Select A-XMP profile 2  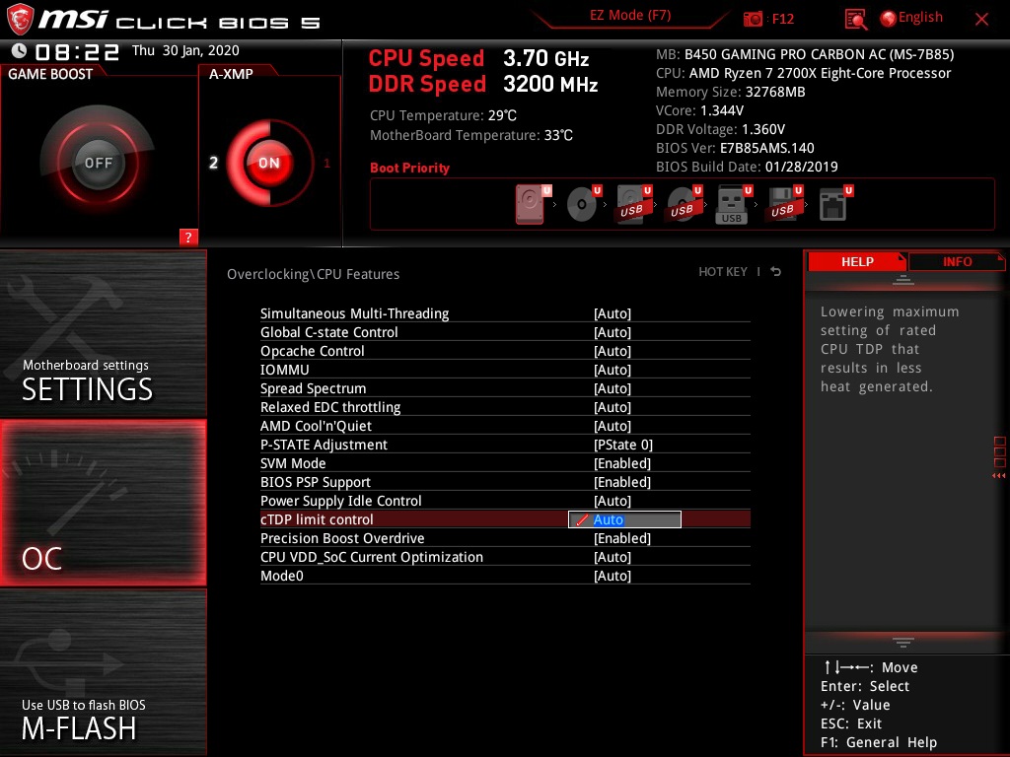(x=213, y=163)
